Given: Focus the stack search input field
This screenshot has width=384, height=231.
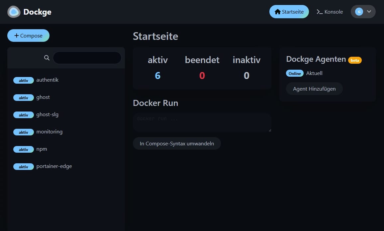Looking at the screenshot, I should click(x=87, y=58).
